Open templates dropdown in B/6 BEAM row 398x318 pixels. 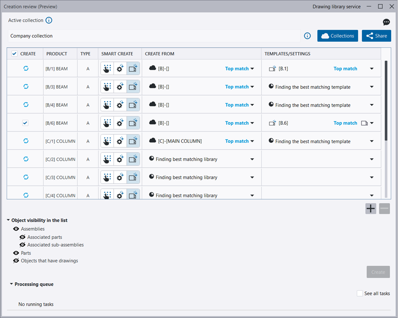tap(372, 123)
